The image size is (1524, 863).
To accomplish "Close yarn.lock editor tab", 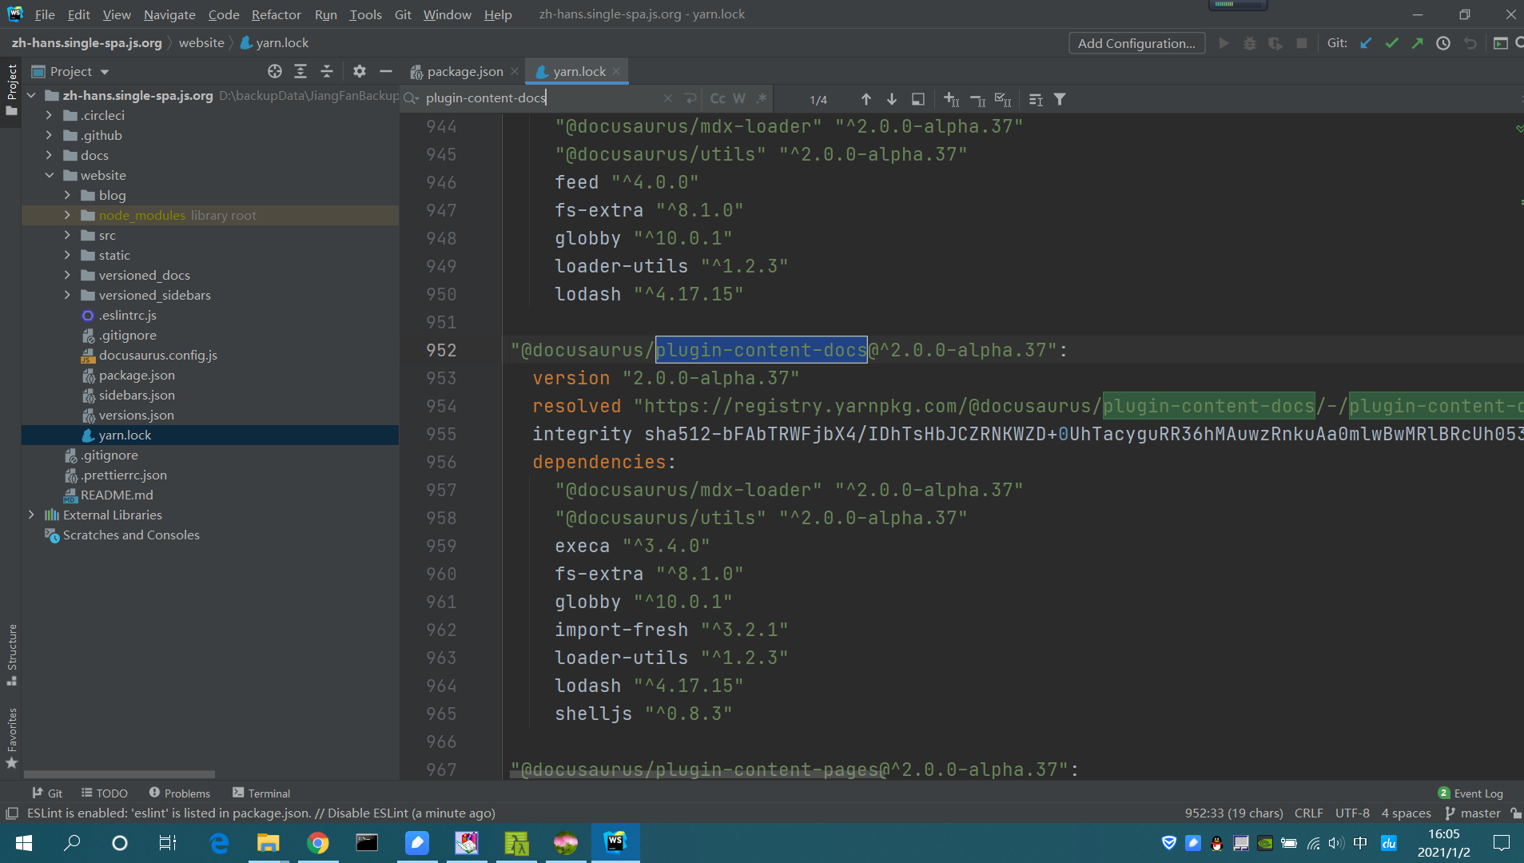I will pos(616,71).
